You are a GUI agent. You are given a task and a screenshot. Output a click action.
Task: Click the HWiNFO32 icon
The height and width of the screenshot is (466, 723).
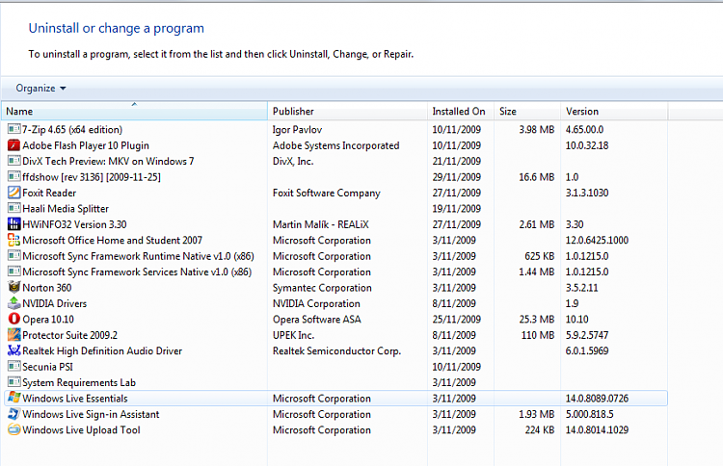pyautogui.click(x=14, y=224)
